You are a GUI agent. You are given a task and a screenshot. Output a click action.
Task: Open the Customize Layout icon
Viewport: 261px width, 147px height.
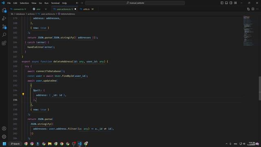point(235,3)
